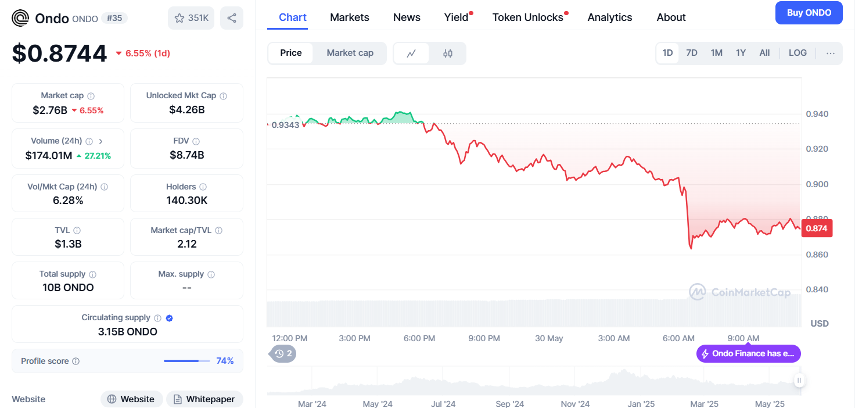Viewport: 855px width, 408px height.
Task: Switch to the line chart view icon
Action: coord(411,53)
